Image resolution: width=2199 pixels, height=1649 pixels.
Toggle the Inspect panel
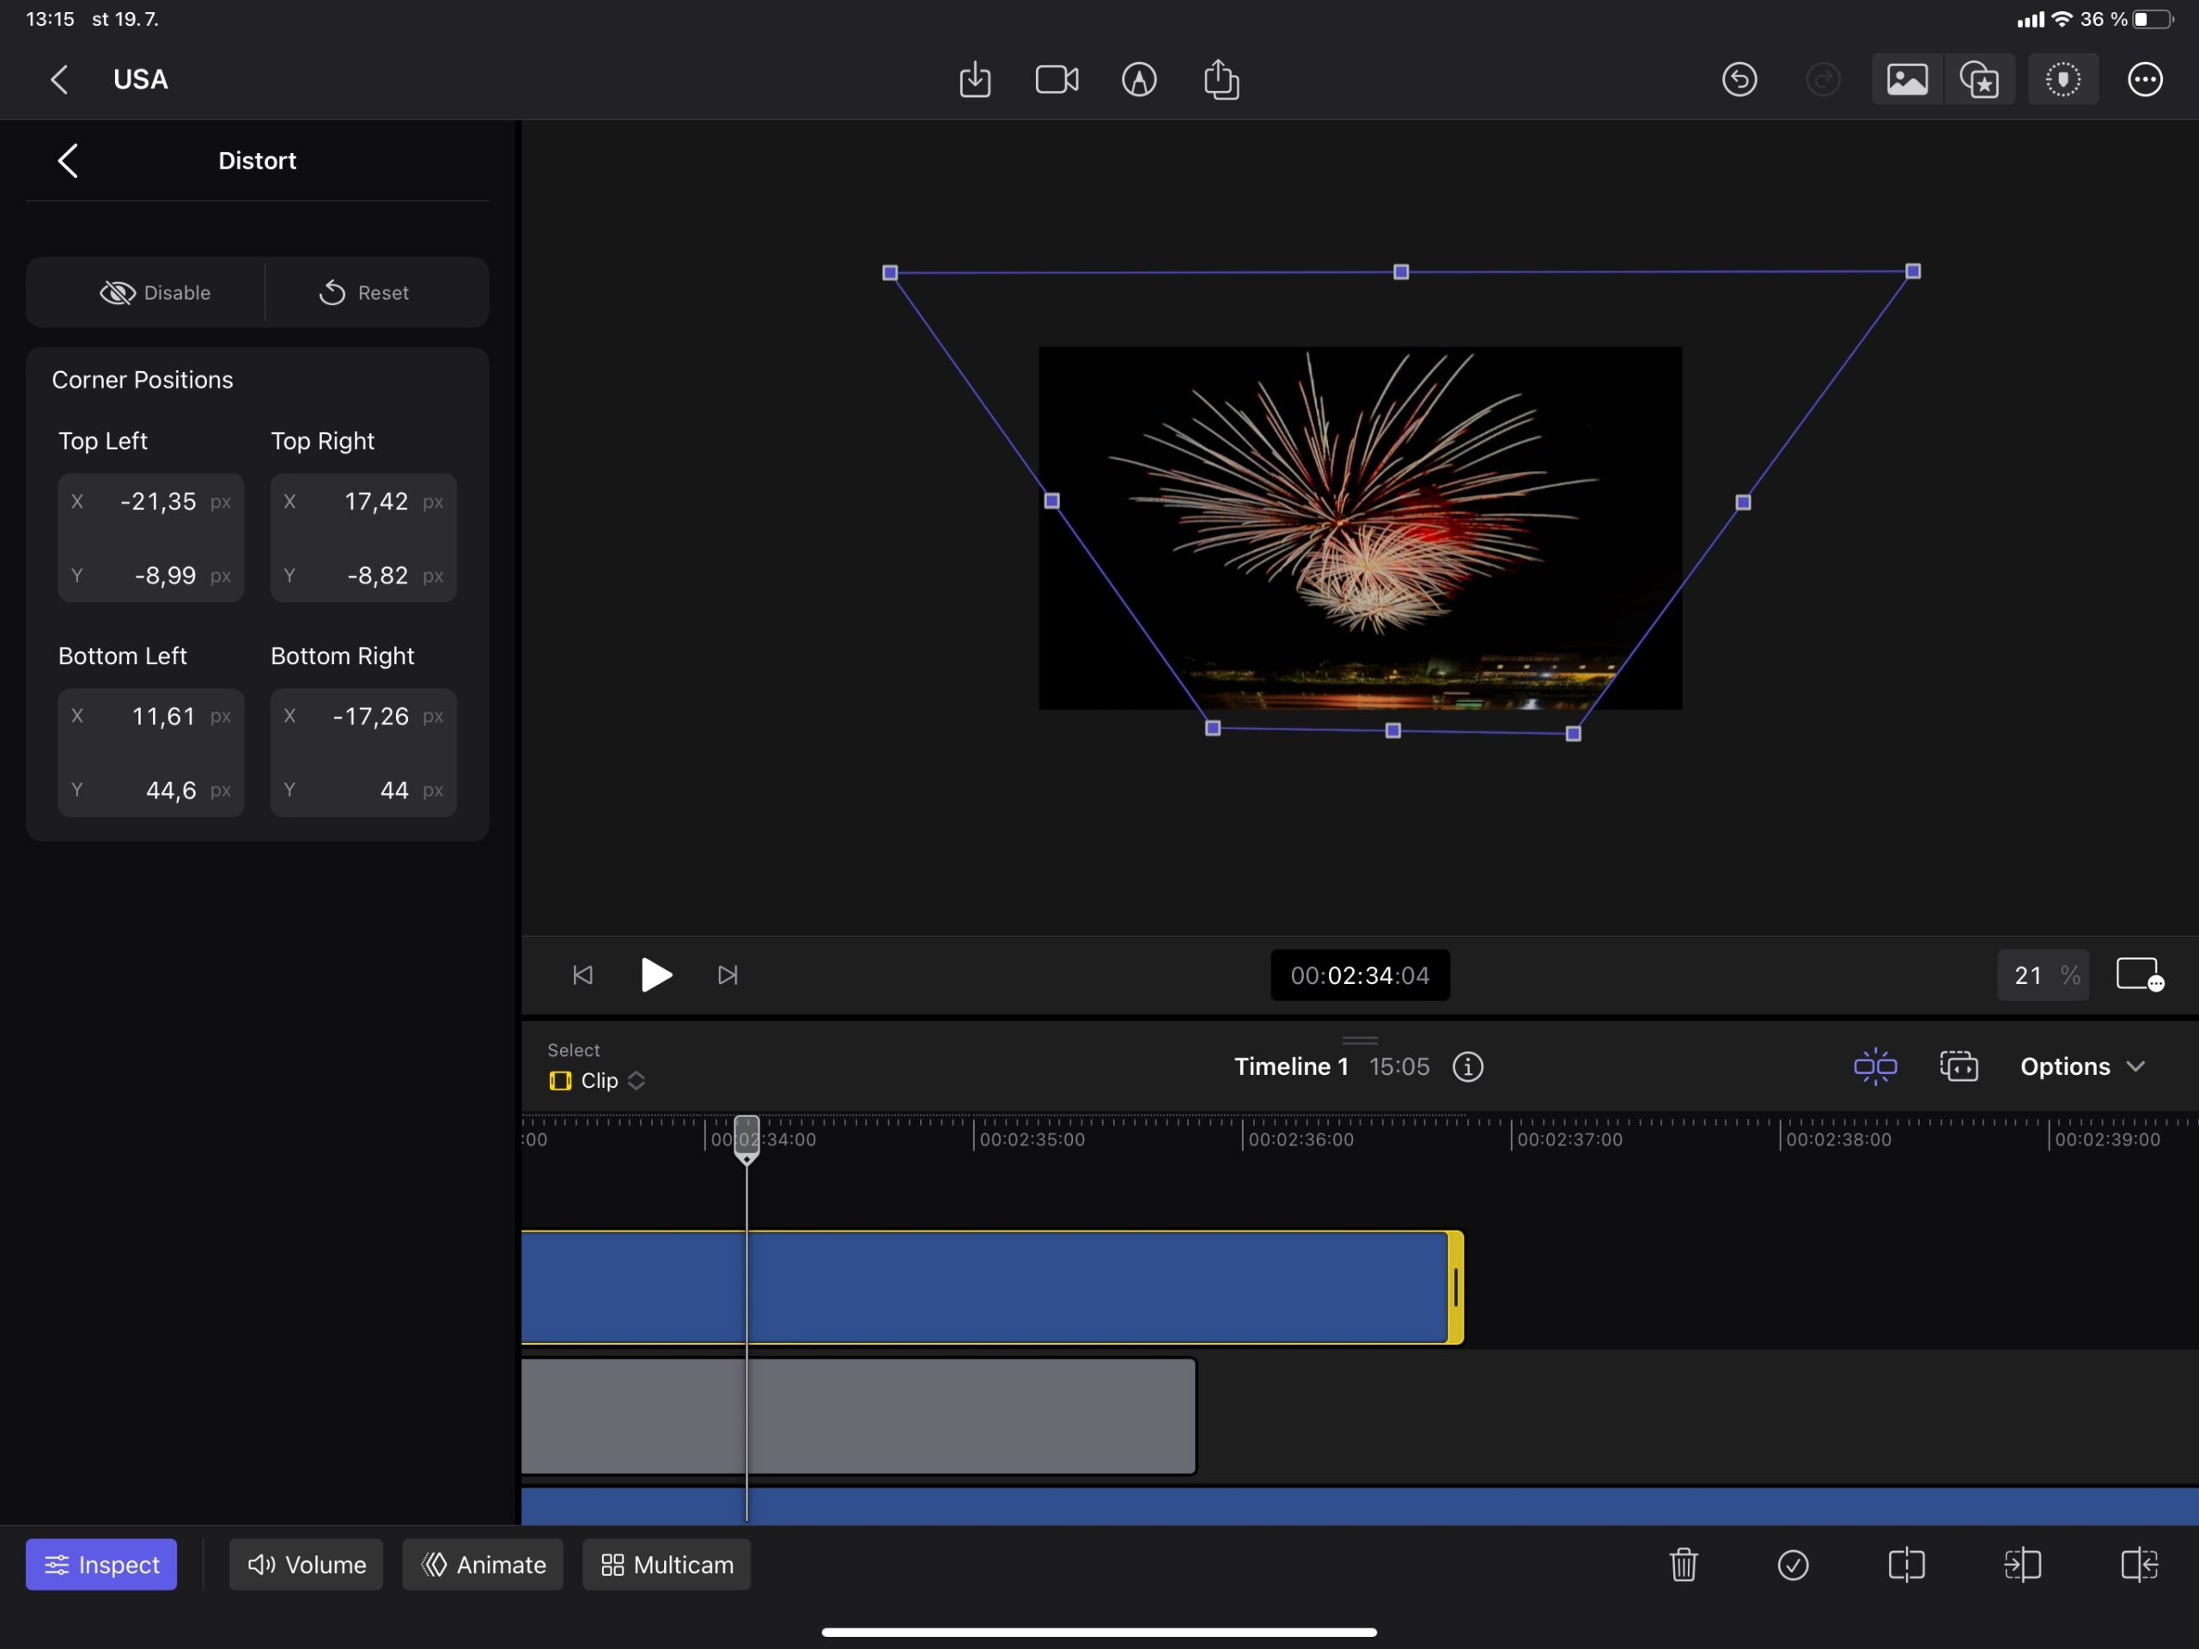point(101,1565)
